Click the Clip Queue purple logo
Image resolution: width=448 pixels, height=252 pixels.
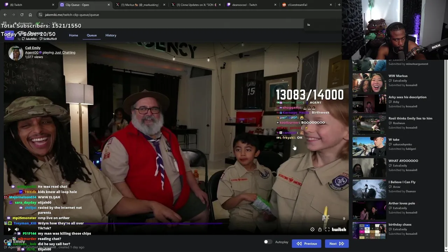click(9, 35)
